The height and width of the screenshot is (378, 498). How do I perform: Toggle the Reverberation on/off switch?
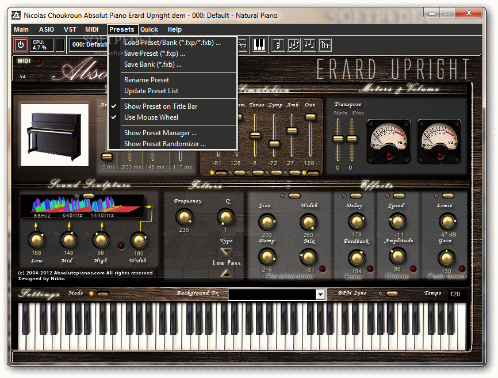click(x=294, y=196)
